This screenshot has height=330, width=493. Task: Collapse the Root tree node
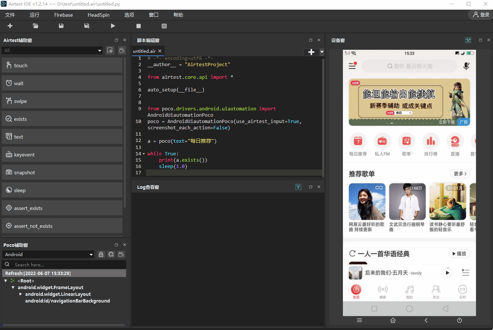tap(6, 281)
